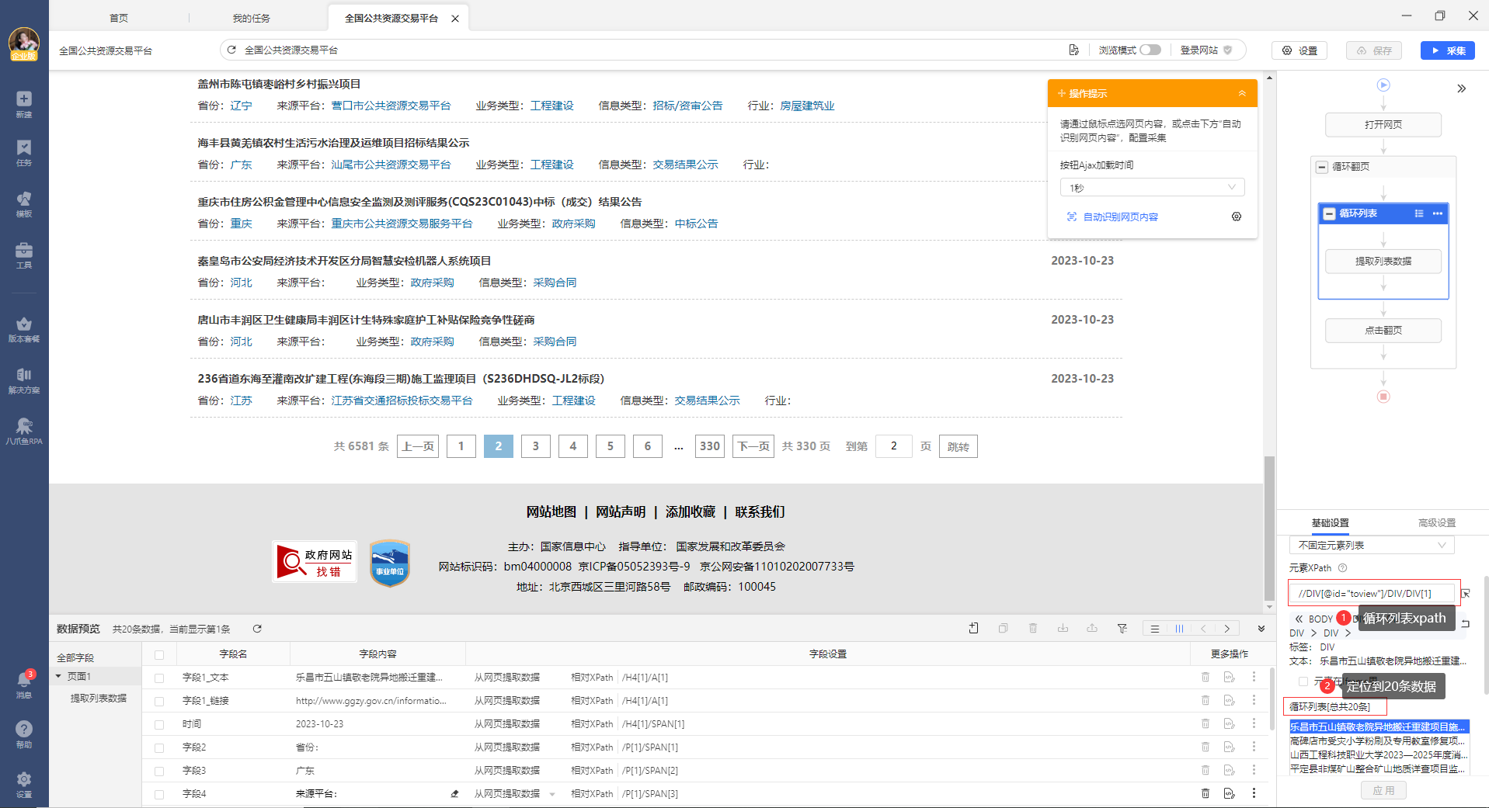This screenshot has height=808, width=1489.
Task: Click the list icon on 循环列表 header
Action: pos(1419,213)
